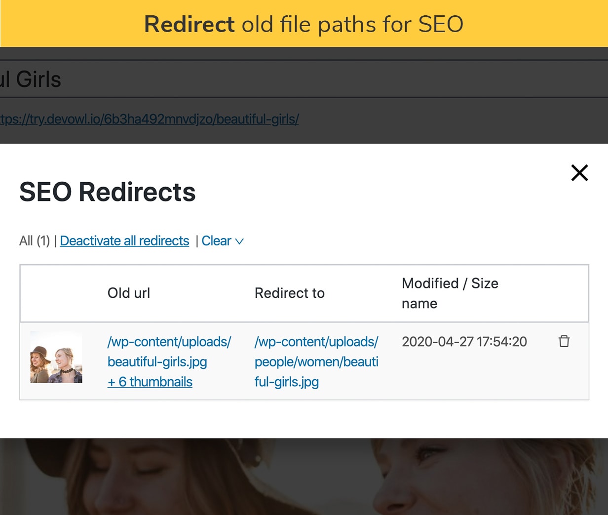The height and width of the screenshot is (515, 608).
Task: Click the yellow Redirect old file paths banner
Action: pos(304,24)
